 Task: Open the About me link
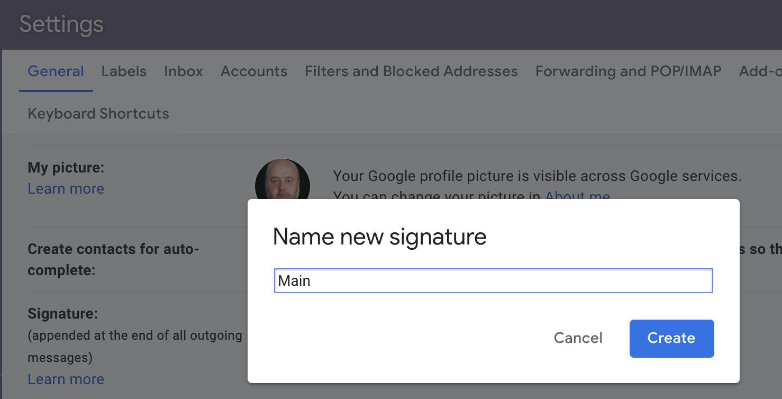coord(577,196)
